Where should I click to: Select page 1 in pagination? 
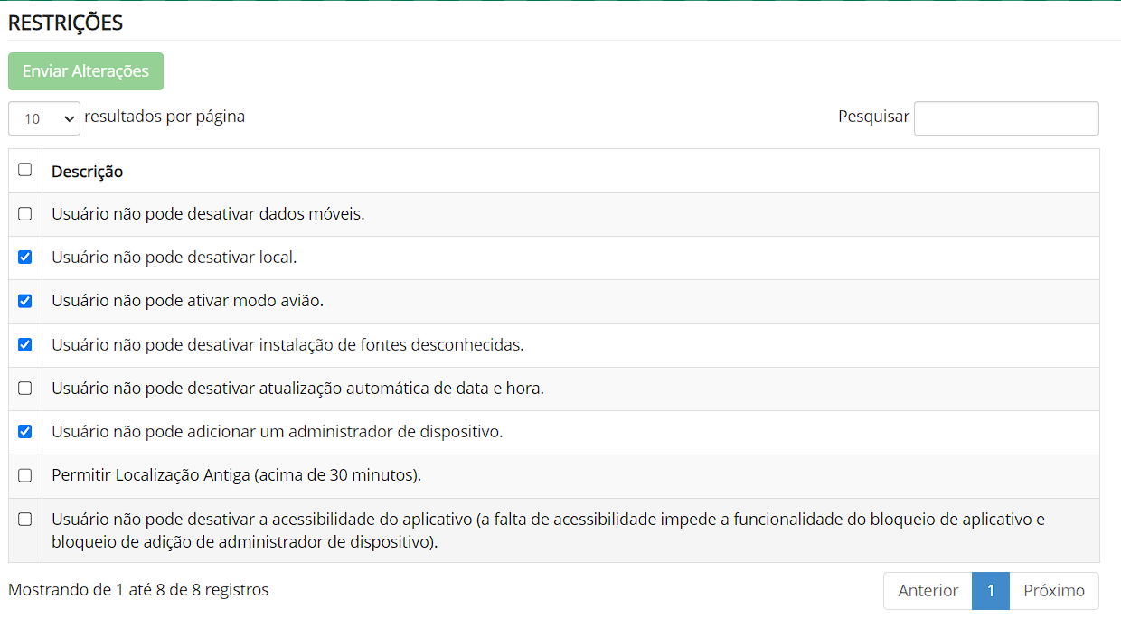(991, 591)
